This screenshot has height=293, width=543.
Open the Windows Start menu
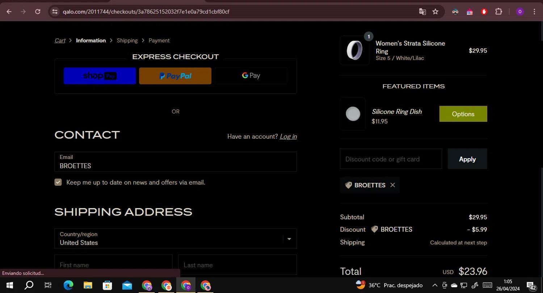(10, 285)
